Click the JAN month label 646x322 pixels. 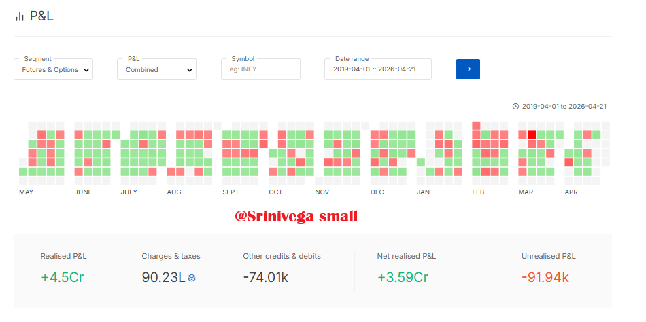(423, 192)
